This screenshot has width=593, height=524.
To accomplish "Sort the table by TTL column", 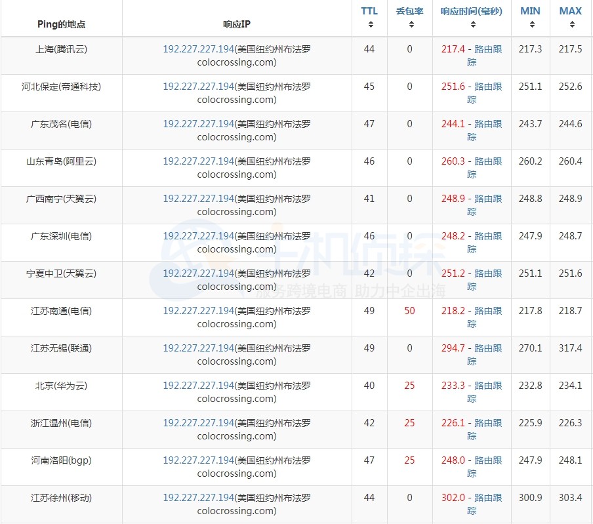I will pos(369,18).
